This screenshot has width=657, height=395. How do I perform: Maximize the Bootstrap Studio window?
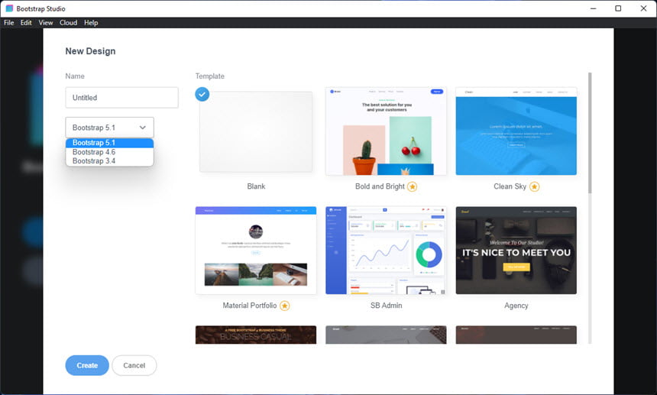618,8
